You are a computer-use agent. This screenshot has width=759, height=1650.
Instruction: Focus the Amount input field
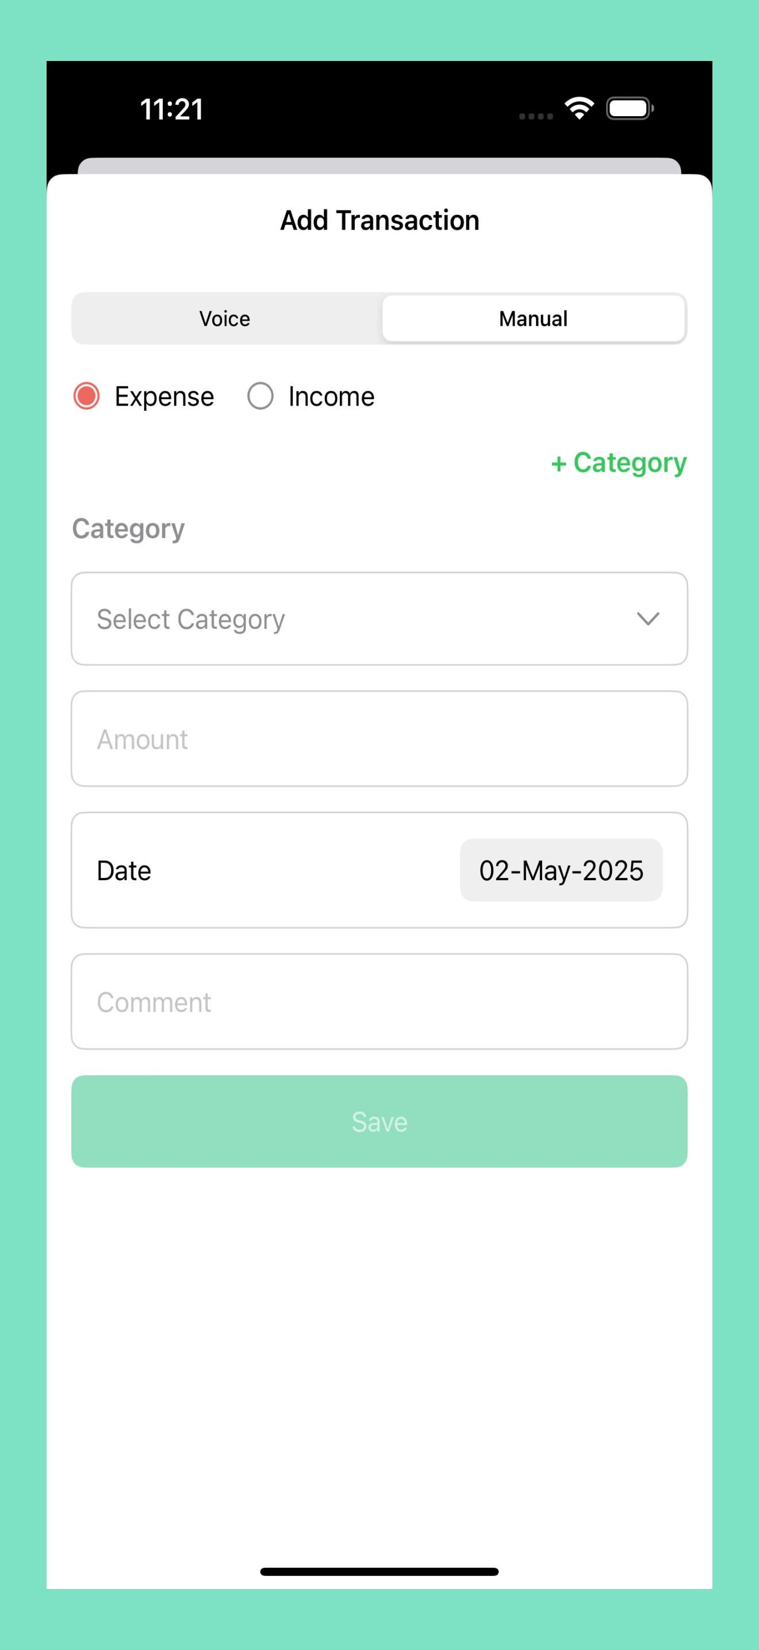point(379,739)
